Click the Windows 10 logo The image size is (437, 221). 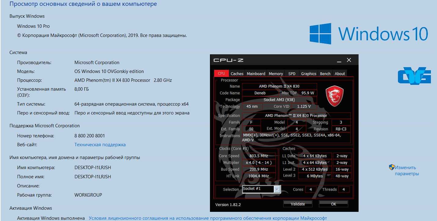click(x=369, y=34)
